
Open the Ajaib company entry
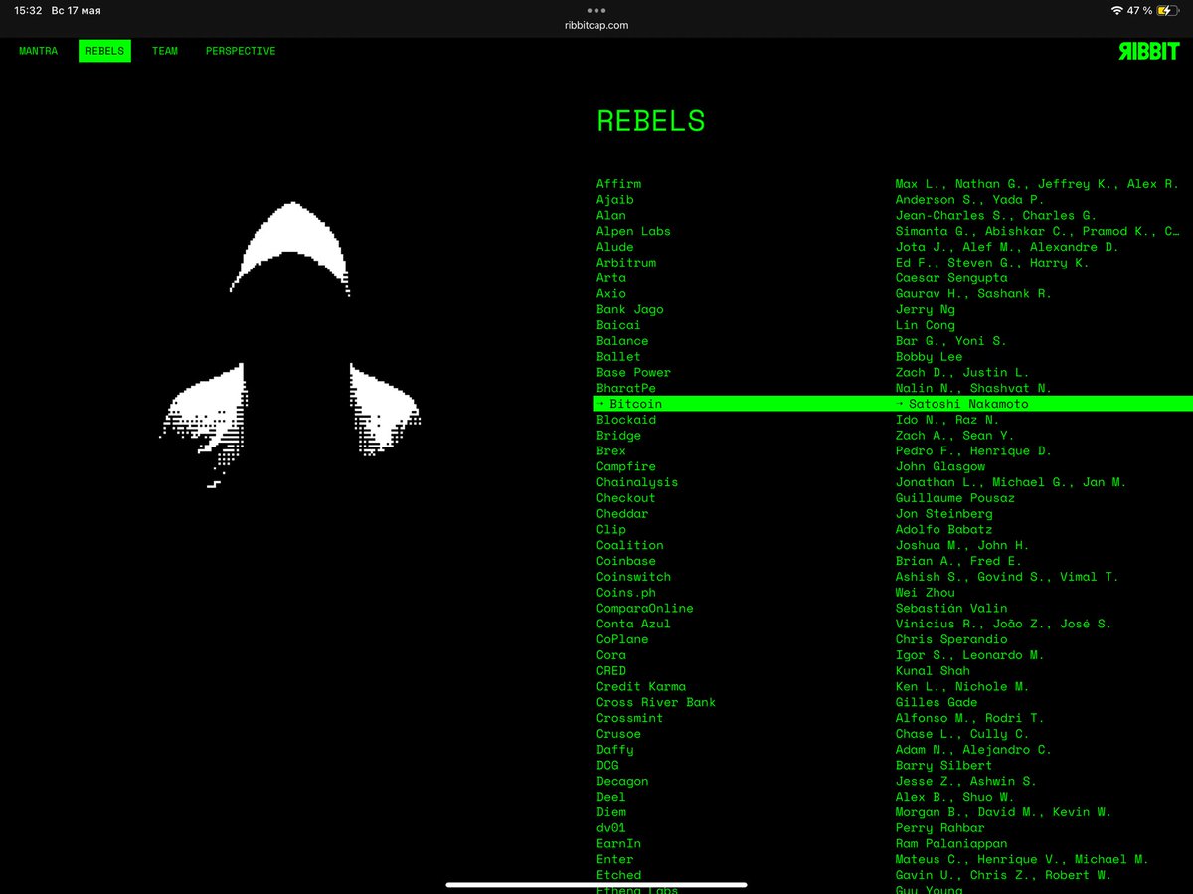click(x=614, y=200)
